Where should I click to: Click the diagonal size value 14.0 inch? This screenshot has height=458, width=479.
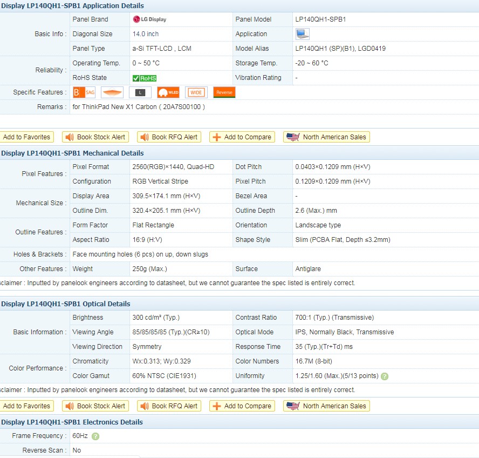click(x=146, y=34)
